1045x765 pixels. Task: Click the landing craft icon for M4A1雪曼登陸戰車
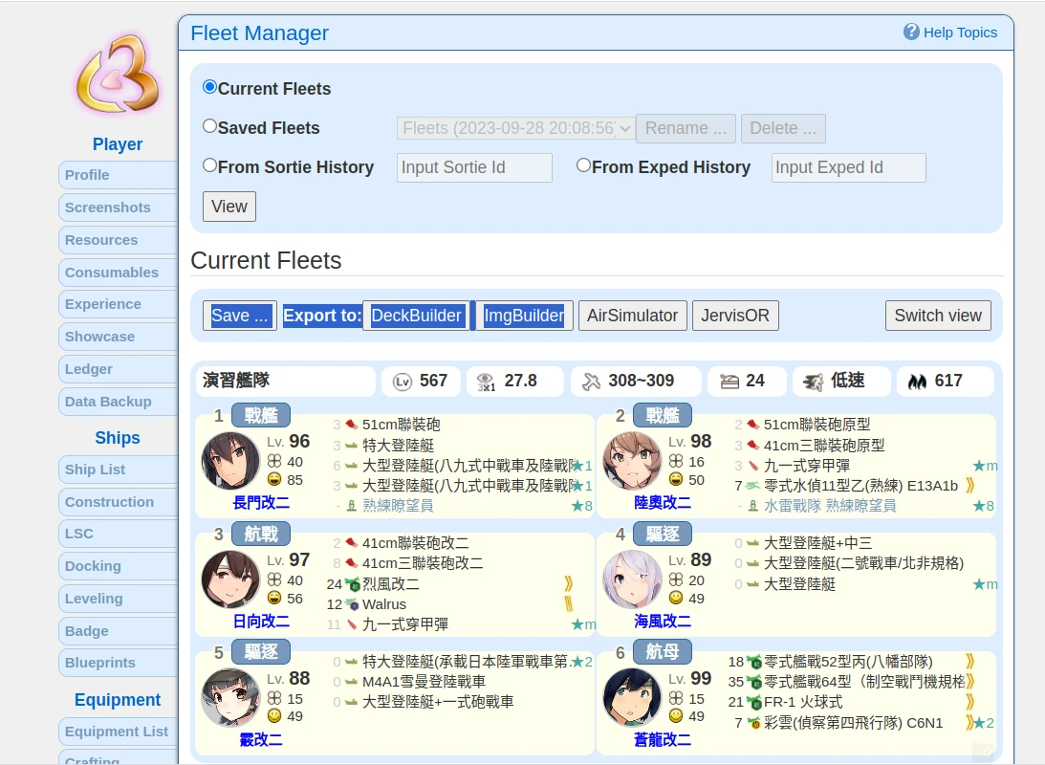point(352,682)
